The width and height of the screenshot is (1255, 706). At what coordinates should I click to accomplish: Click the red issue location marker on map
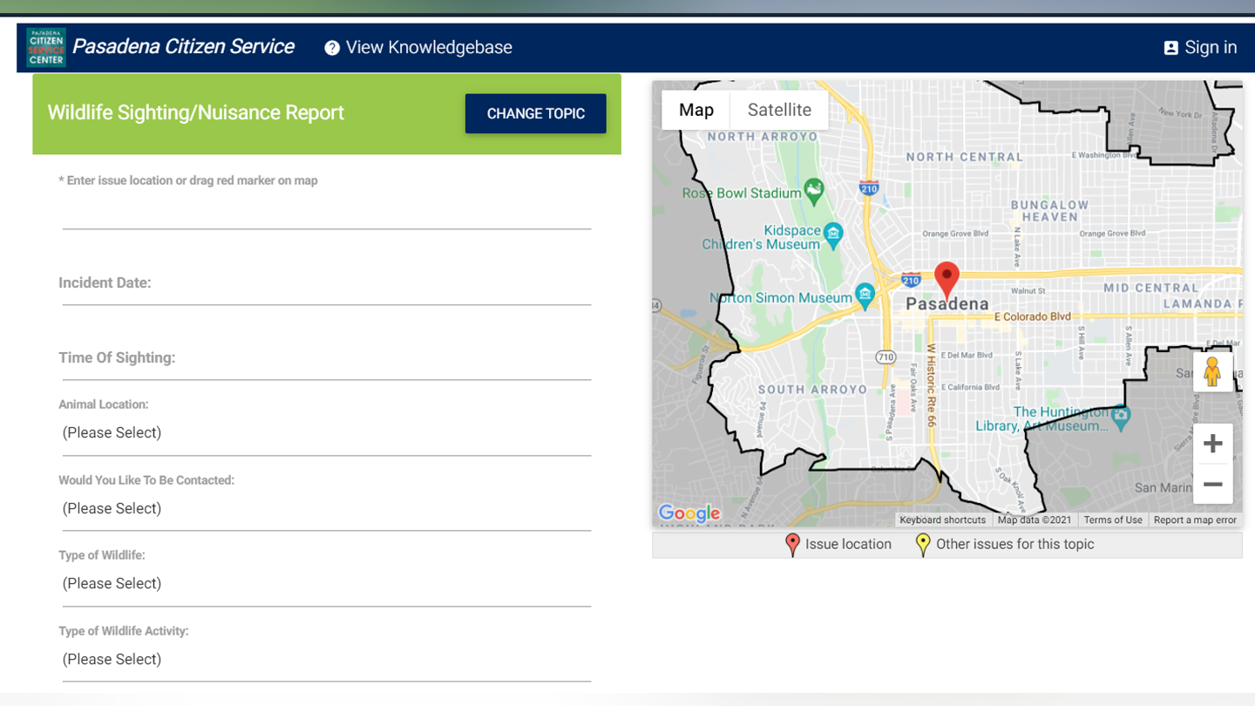[x=946, y=279]
